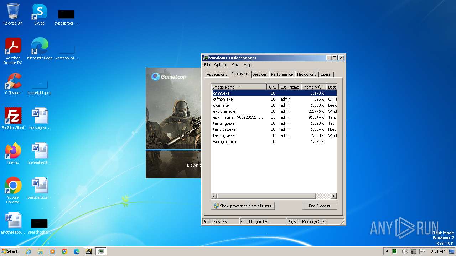Viewport: 456px width, 256px height.
Task: Show hidden tray icons arrow
Action: 387,251
